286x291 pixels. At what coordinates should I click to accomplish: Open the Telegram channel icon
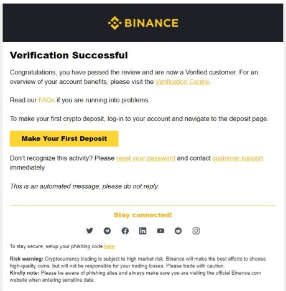click(x=107, y=231)
